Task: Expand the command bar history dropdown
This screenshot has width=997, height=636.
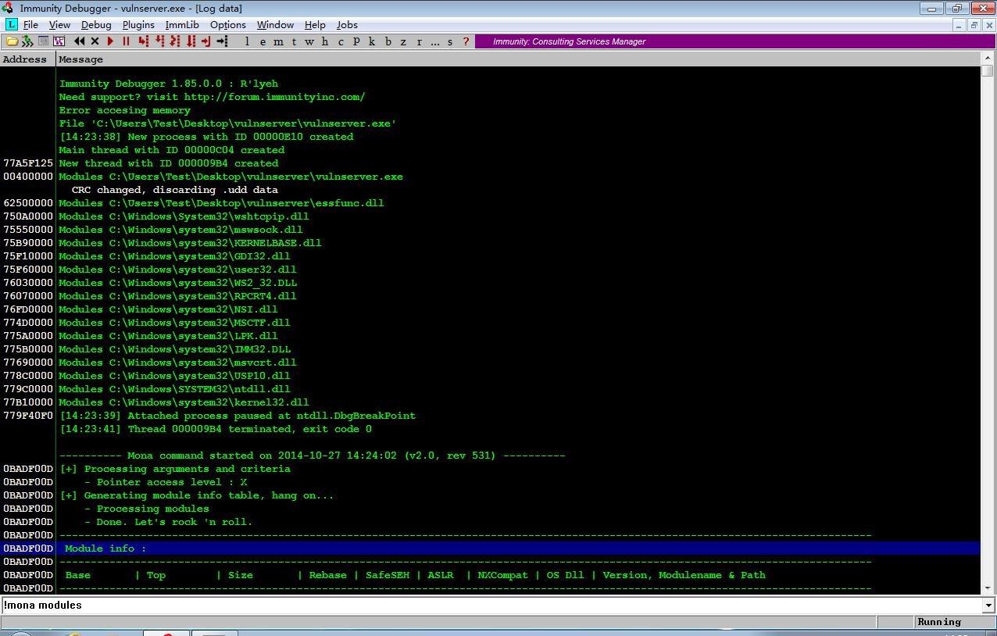Action: (x=988, y=606)
